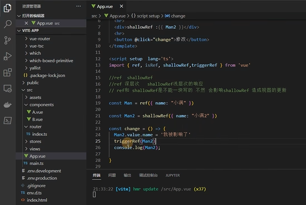This screenshot has height=205, width=306.
Task: Click the TS icon beside index.ts
Action: pyautogui.click(x=28, y=134)
